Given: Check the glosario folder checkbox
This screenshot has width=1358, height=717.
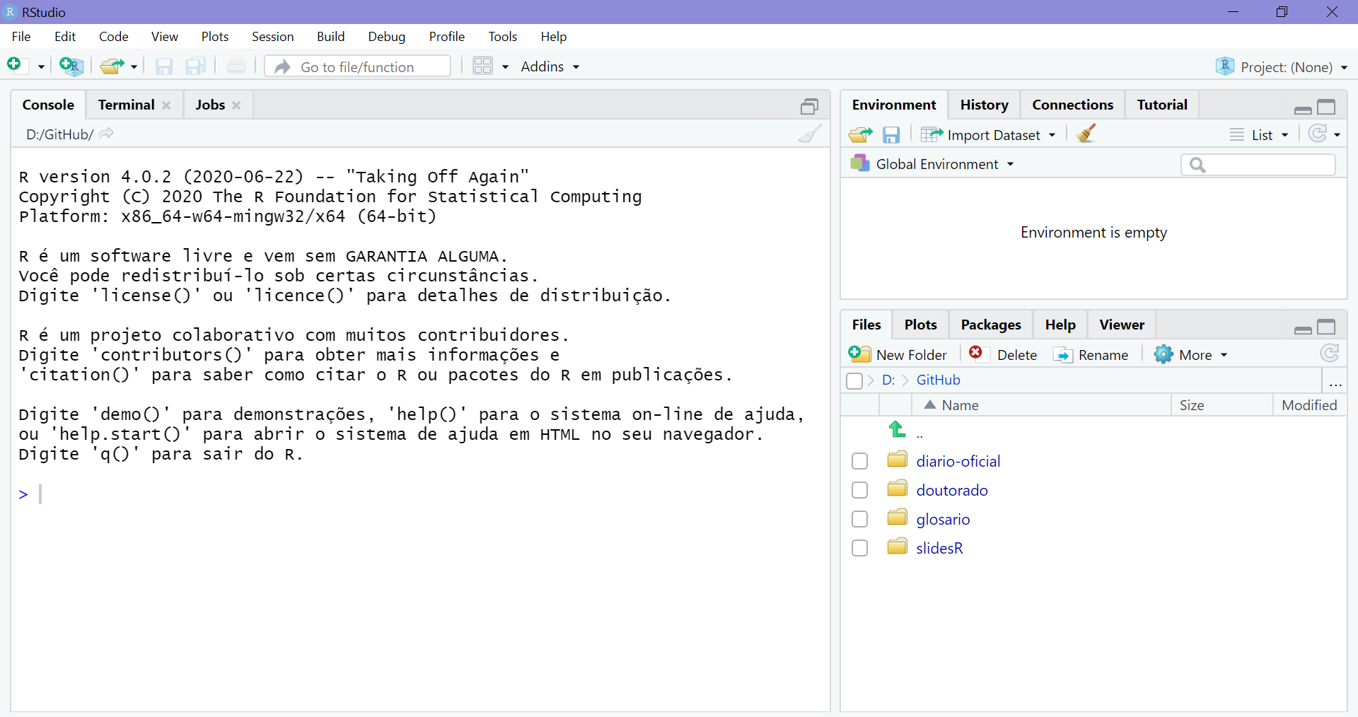Looking at the screenshot, I should [x=859, y=519].
